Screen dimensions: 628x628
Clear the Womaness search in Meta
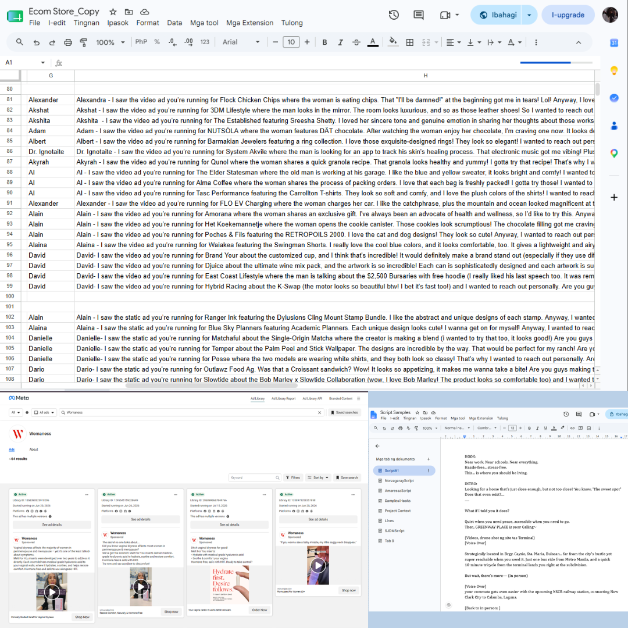(320, 412)
